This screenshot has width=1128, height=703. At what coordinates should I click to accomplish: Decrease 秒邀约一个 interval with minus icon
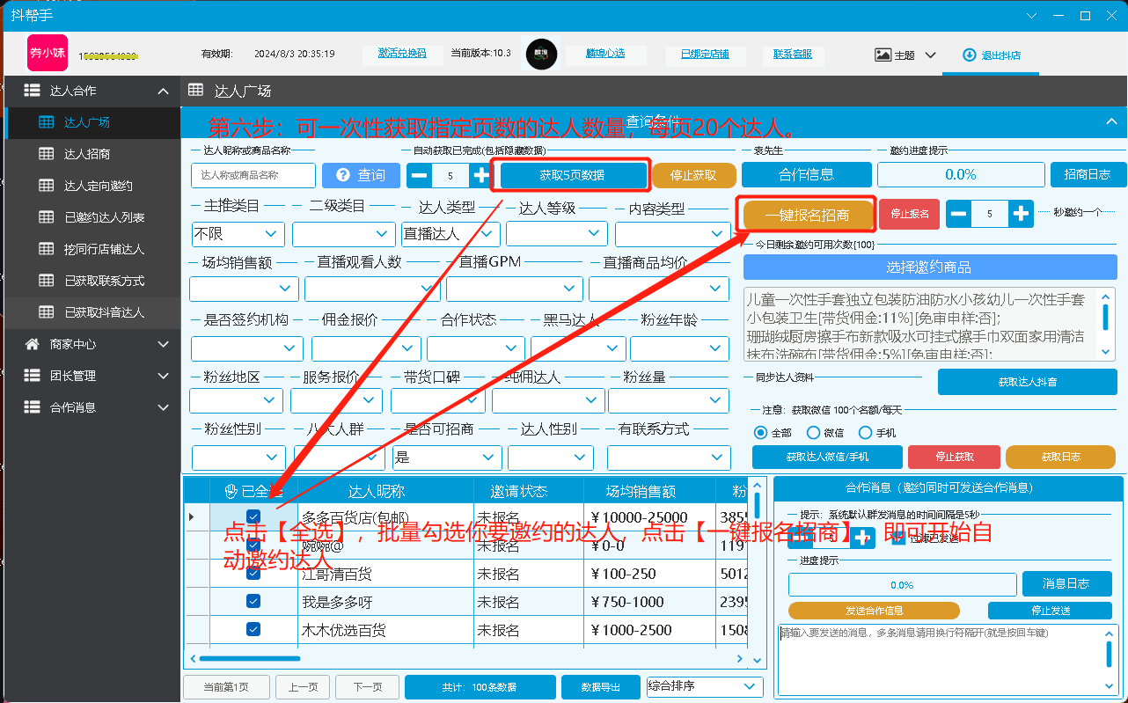click(959, 214)
